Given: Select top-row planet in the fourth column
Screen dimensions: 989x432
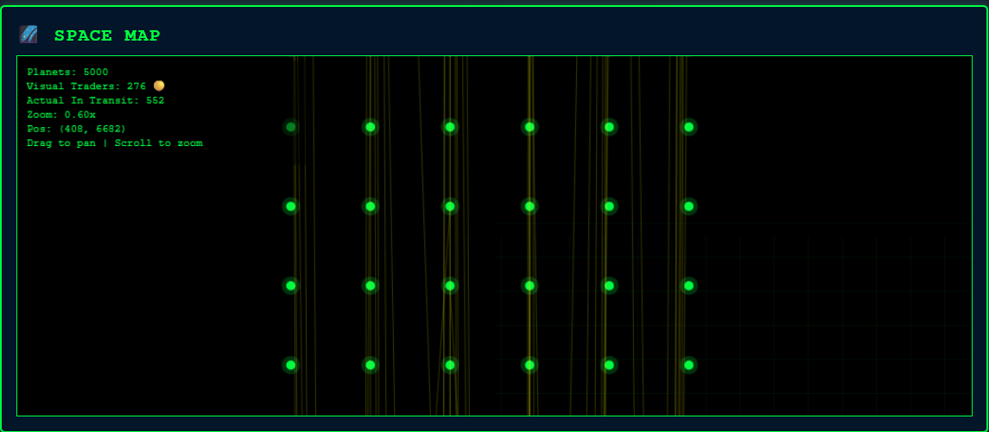Looking at the screenshot, I should coord(529,127).
